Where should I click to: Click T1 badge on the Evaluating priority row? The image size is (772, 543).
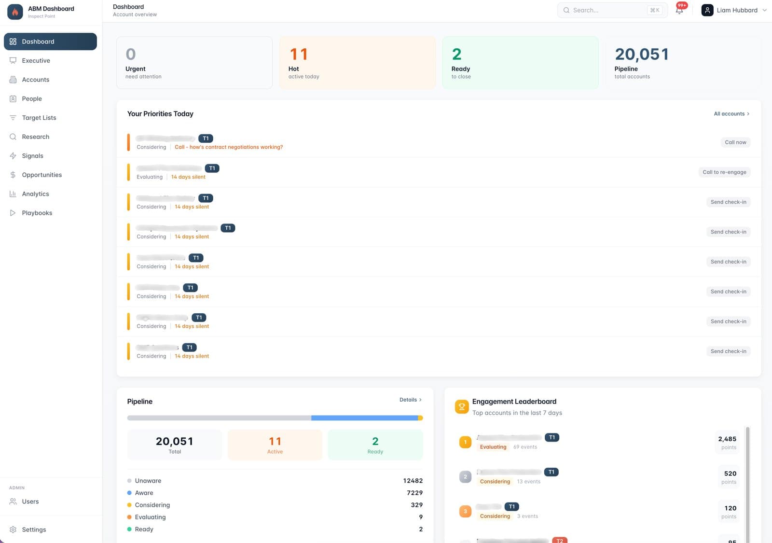(x=212, y=168)
